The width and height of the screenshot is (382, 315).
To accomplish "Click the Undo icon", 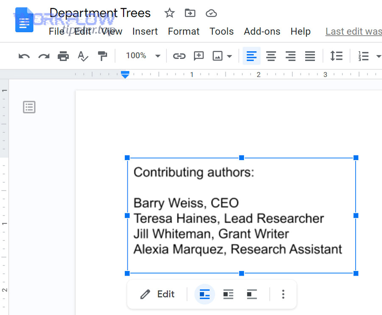I will 24,56.
